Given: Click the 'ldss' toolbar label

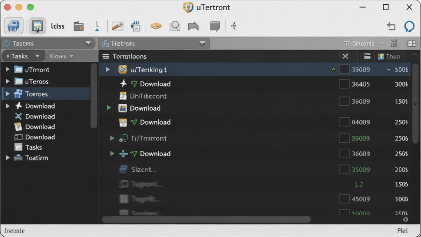Looking at the screenshot, I should pos(58,26).
